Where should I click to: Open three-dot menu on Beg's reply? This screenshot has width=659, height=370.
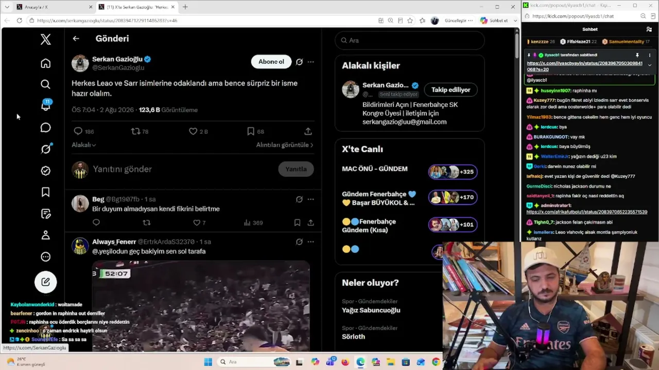click(310, 199)
